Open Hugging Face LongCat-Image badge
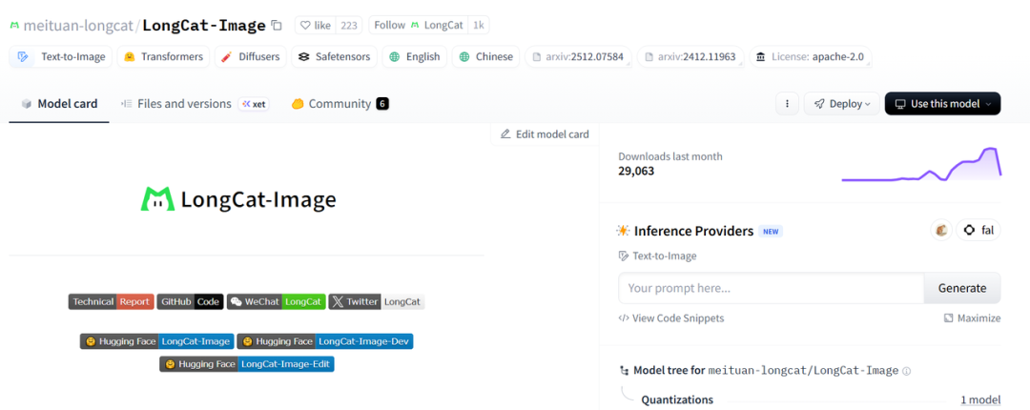The image size is (1030, 410). coord(156,341)
